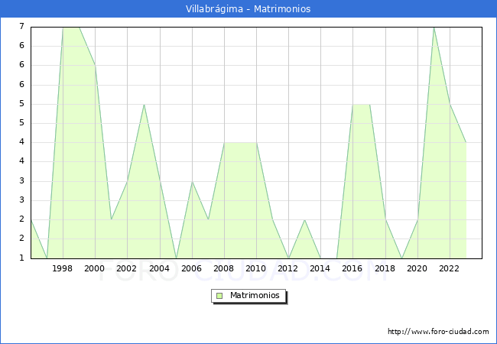This screenshot has height=344, width=497.
Task: Click the 2000 x-axis label
Action: (95, 268)
